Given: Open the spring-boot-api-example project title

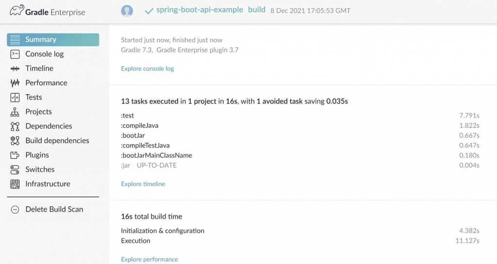Looking at the screenshot, I should point(199,10).
